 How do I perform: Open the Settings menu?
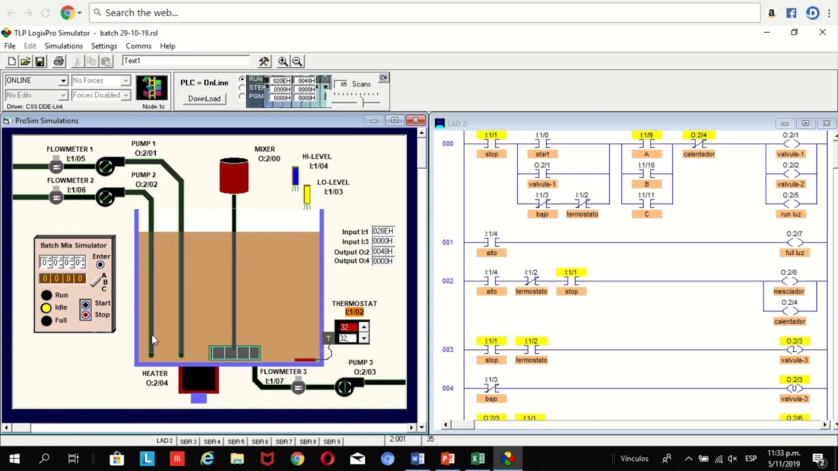[x=104, y=46]
